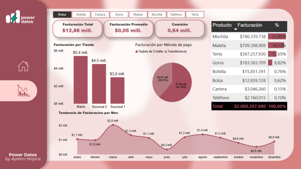The width and height of the screenshot is (301, 169).
Task: Select the Sucursal 2 bar
Action: [99, 84]
